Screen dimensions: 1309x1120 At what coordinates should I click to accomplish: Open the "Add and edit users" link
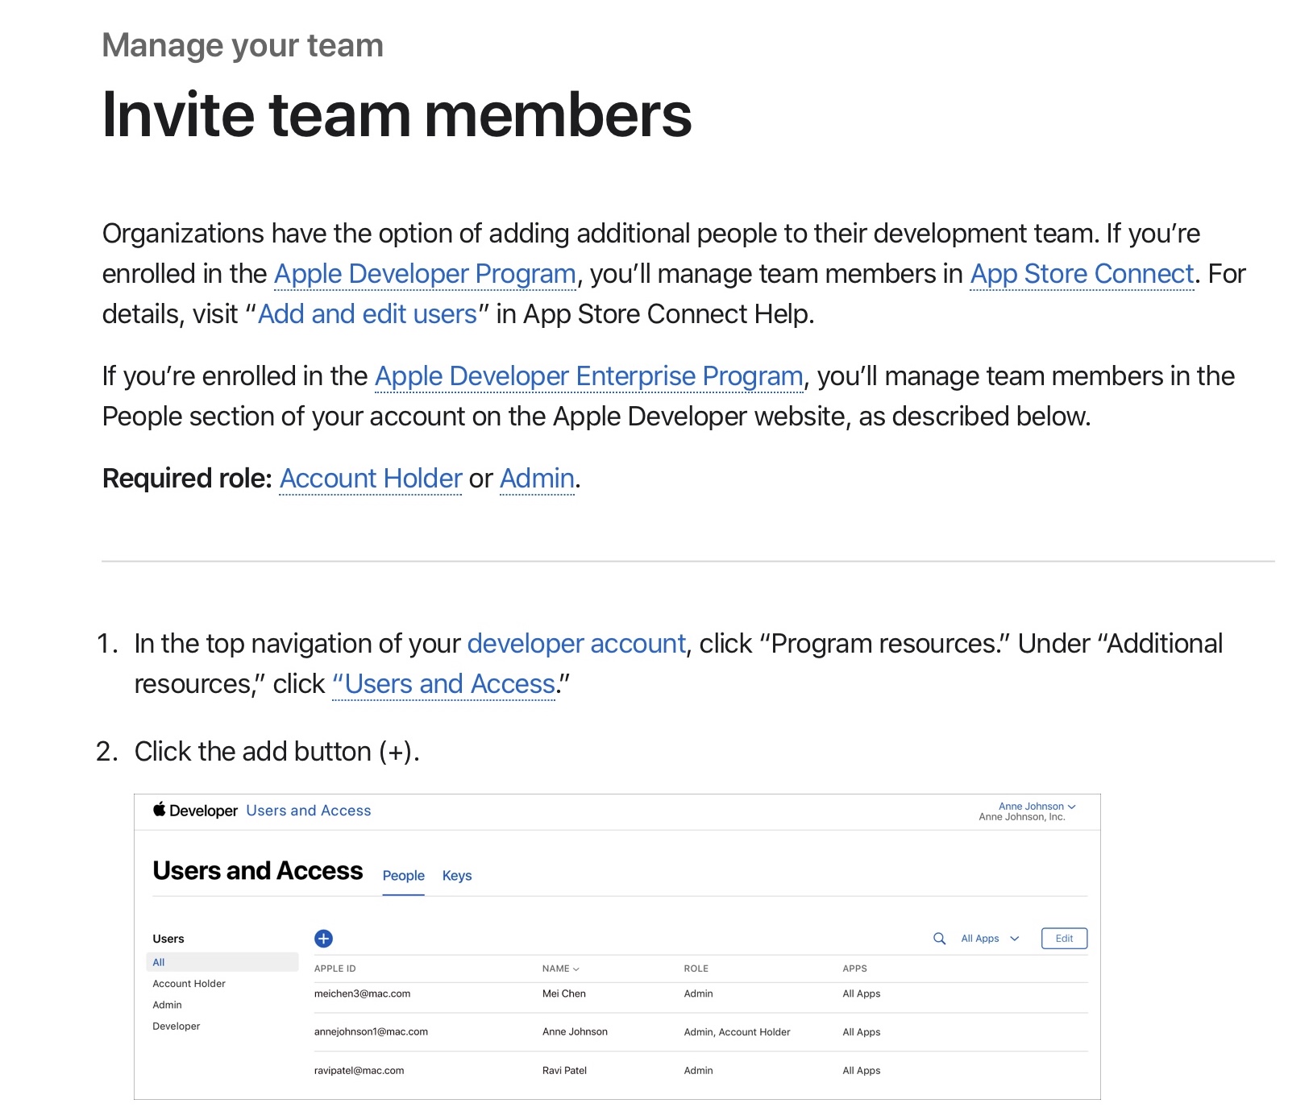pos(368,314)
